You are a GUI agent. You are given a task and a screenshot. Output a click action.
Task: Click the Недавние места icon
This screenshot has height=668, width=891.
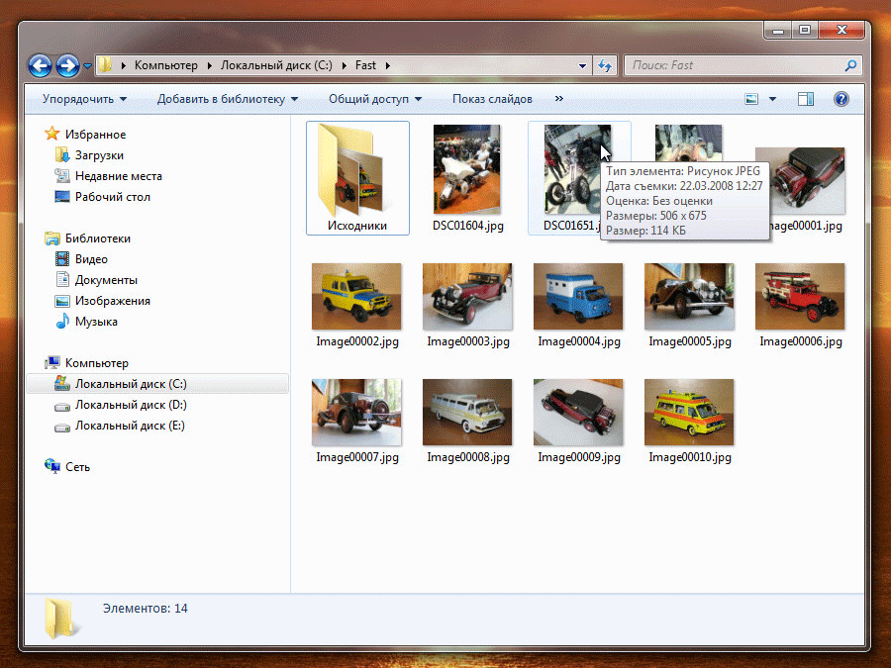pos(62,175)
